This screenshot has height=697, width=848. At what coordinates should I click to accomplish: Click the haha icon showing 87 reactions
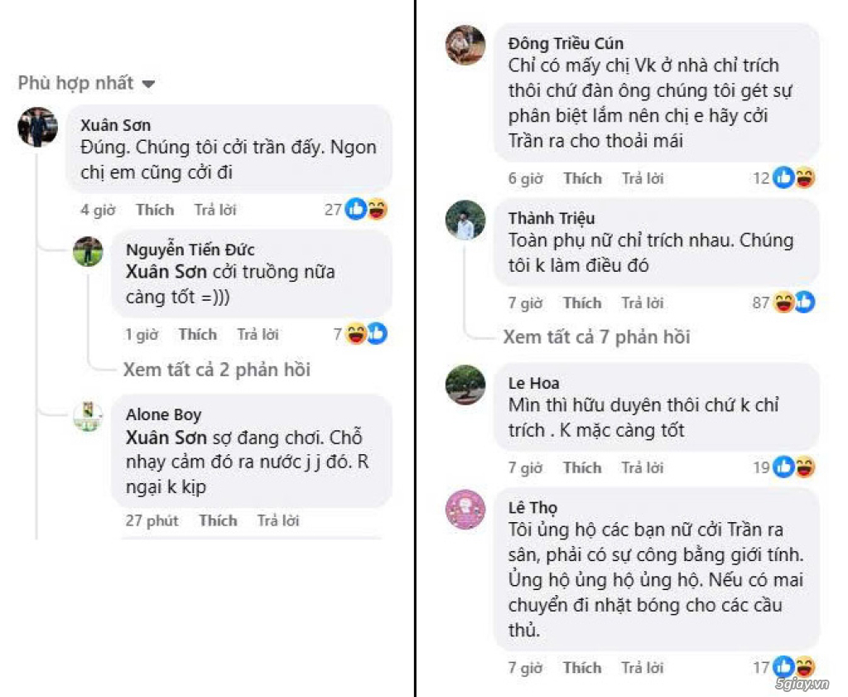[x=782, y=303]
